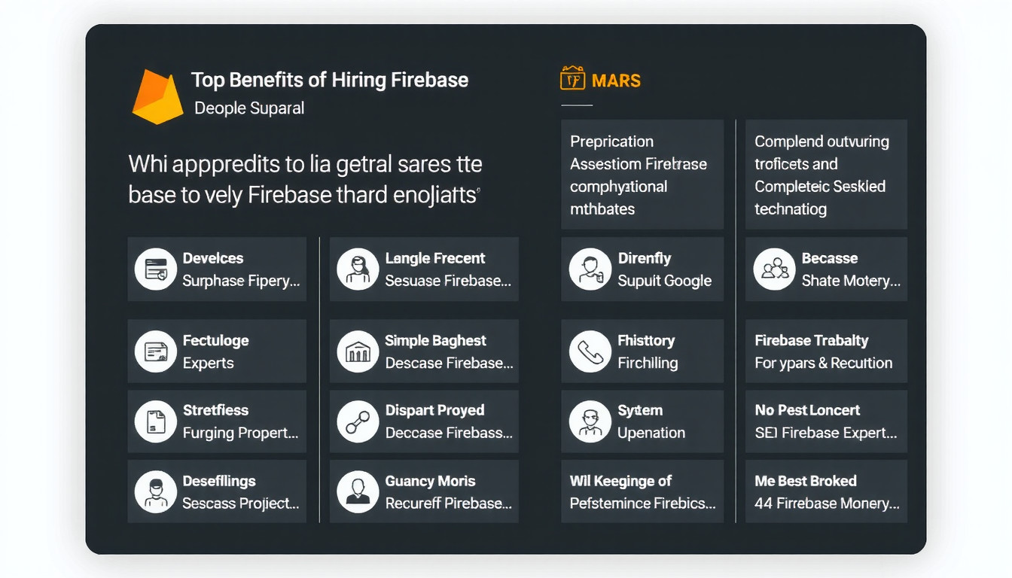Click the MARS calendar icon
The width and height of the screenshot is (1012, 578).
573,79
